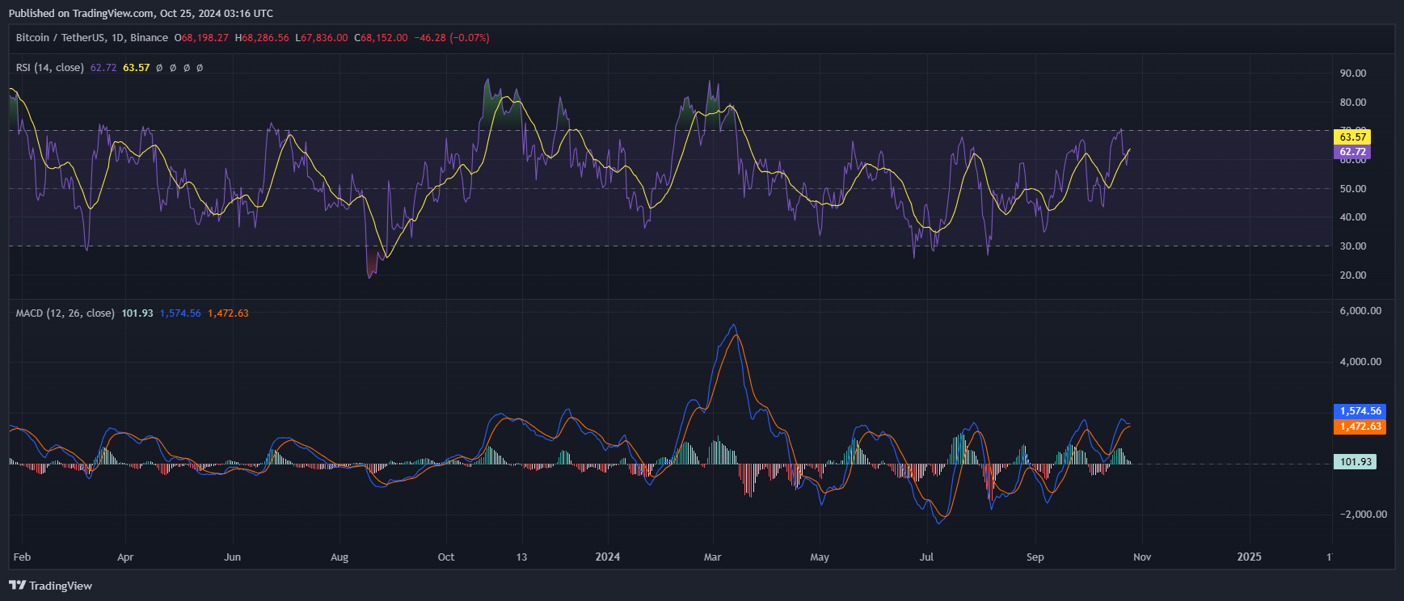Click the May label on time axis

pos(820,557)
